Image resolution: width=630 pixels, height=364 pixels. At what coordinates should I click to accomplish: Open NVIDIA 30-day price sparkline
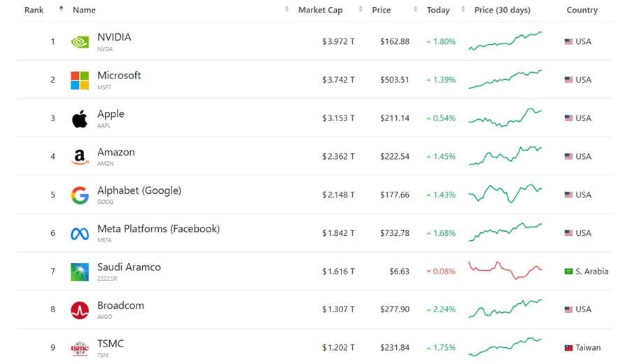[x=505, y=41]
